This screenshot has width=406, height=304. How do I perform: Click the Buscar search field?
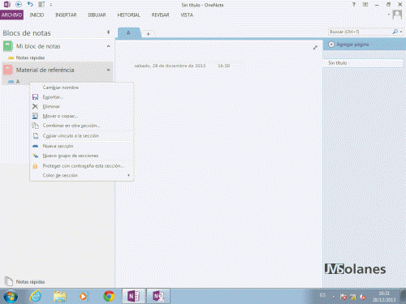click(x=360, y=32)
